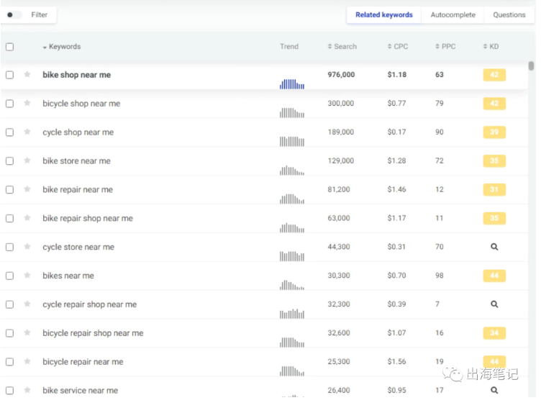Open keyword cycle shop near me

click(78, 132)
